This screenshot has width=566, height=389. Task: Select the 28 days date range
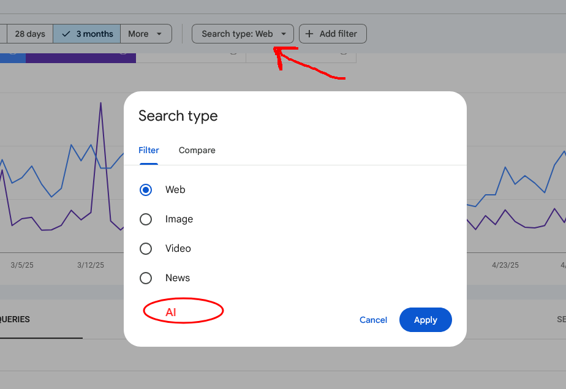pyautogui.click(x=29, y=34)
